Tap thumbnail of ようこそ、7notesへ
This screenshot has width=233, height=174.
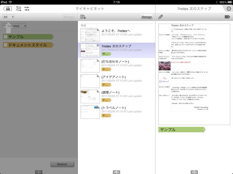pos(90,35)
